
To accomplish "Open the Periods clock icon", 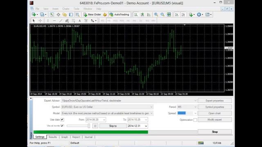I will coord(200,15).
